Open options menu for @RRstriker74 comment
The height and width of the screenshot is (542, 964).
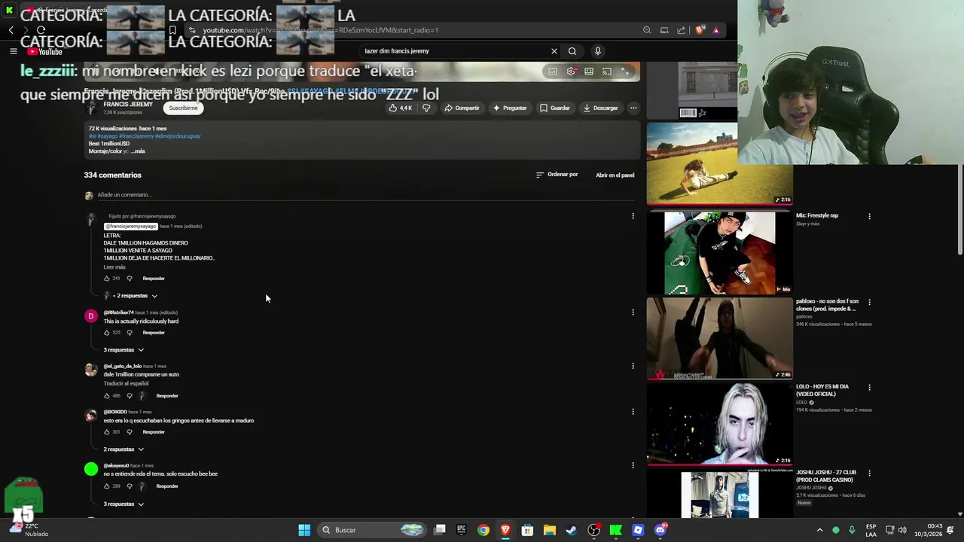[x=633, y=312]
